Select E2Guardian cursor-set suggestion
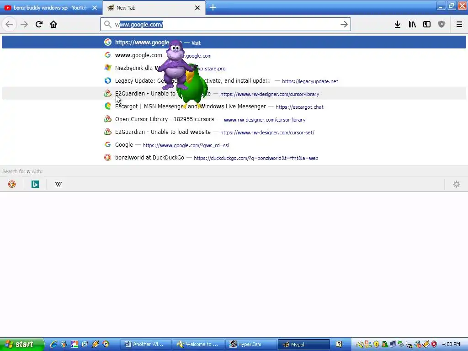Viewport: 468px width, 351px height. [x=234, y=132]
